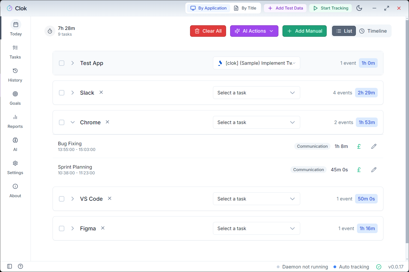Switch grouping to By Title
Viewport: 409px width, 272px height.
(245, 8)
